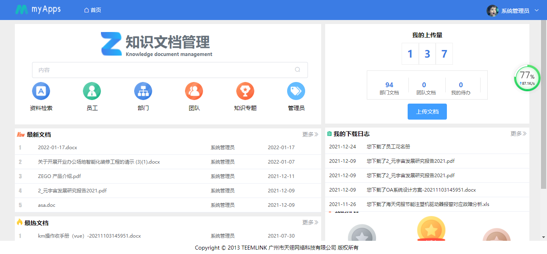
Task: Open the 团队 (team) icon
Action: pos(194,91)
